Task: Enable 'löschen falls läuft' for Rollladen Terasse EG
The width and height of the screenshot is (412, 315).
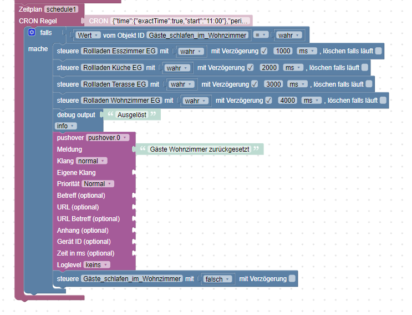Action: [x=369, y=84]
